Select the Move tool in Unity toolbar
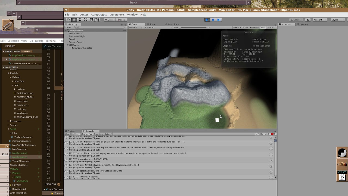The height and width of the screenshot is (196, 348). coord(74,20)
